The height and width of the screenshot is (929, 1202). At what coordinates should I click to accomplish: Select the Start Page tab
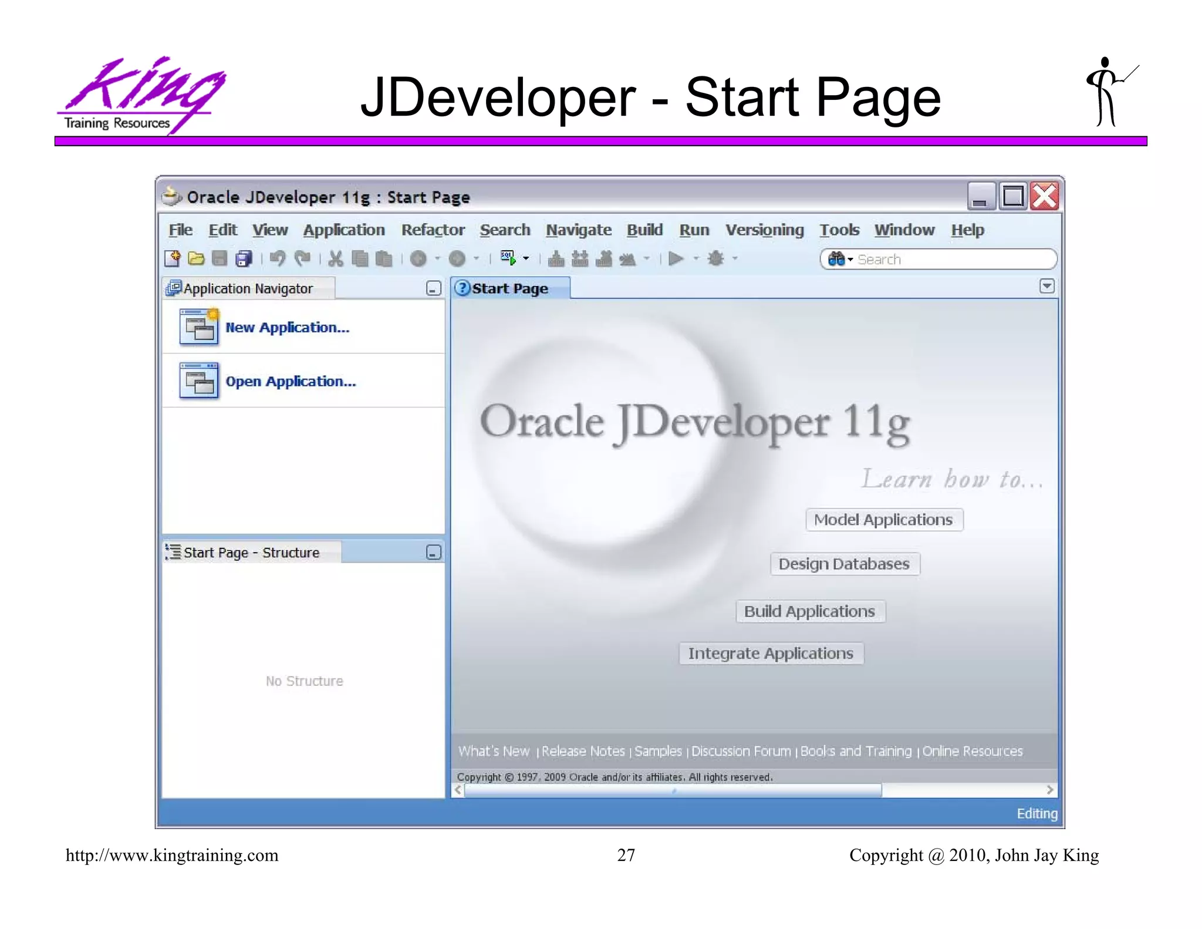[x=510, y=288]
